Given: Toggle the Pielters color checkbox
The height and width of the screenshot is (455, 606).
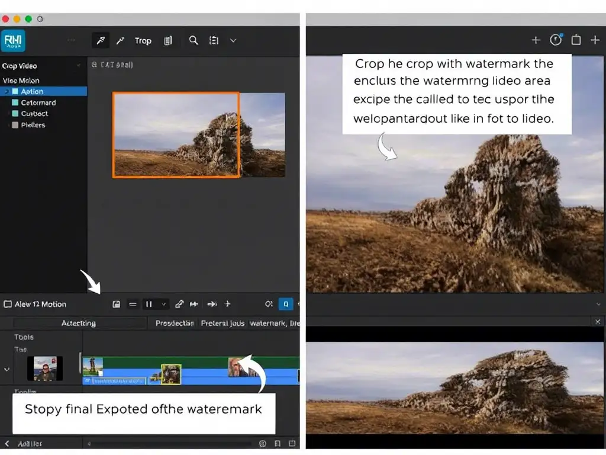Looking at the screenshot, I should (x=15, y=125).
